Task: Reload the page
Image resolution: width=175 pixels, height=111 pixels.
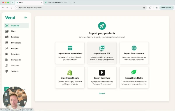Action: tap(11, 8)
